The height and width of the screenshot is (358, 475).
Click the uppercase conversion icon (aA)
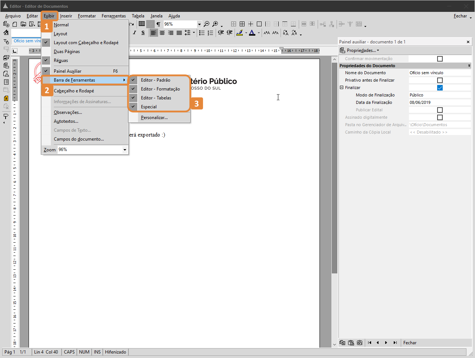(x=285, y=33)
